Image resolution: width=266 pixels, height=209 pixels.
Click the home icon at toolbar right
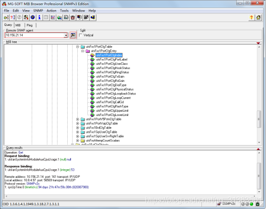(258, 17)
